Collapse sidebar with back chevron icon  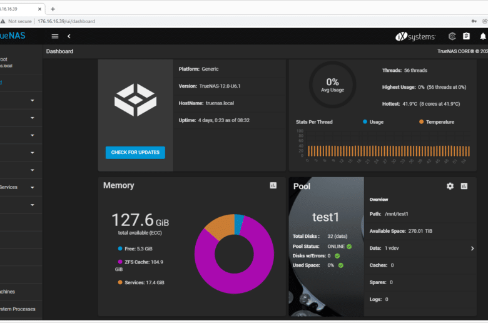pyautogui.click(x=69, y=36)
